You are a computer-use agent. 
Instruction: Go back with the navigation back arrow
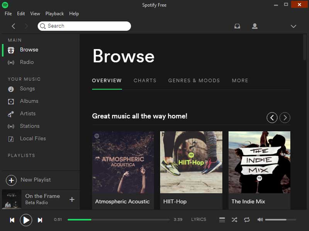pyautogui.click(x=14, y=26)
